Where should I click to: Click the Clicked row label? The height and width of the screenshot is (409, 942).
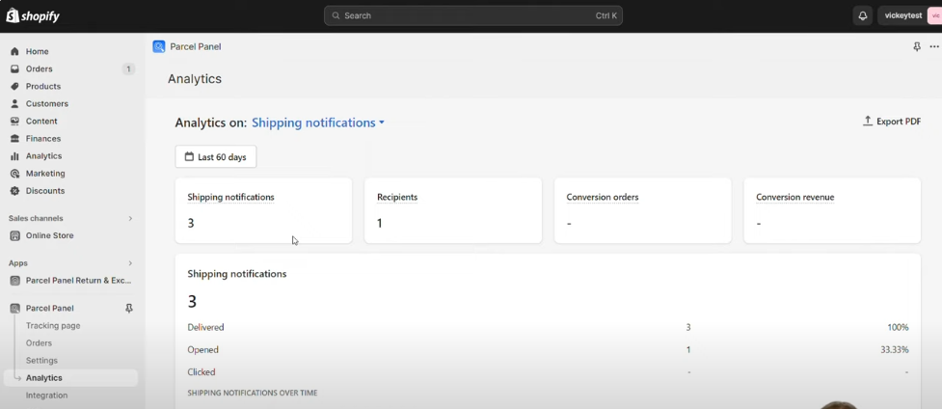point(202,372)
